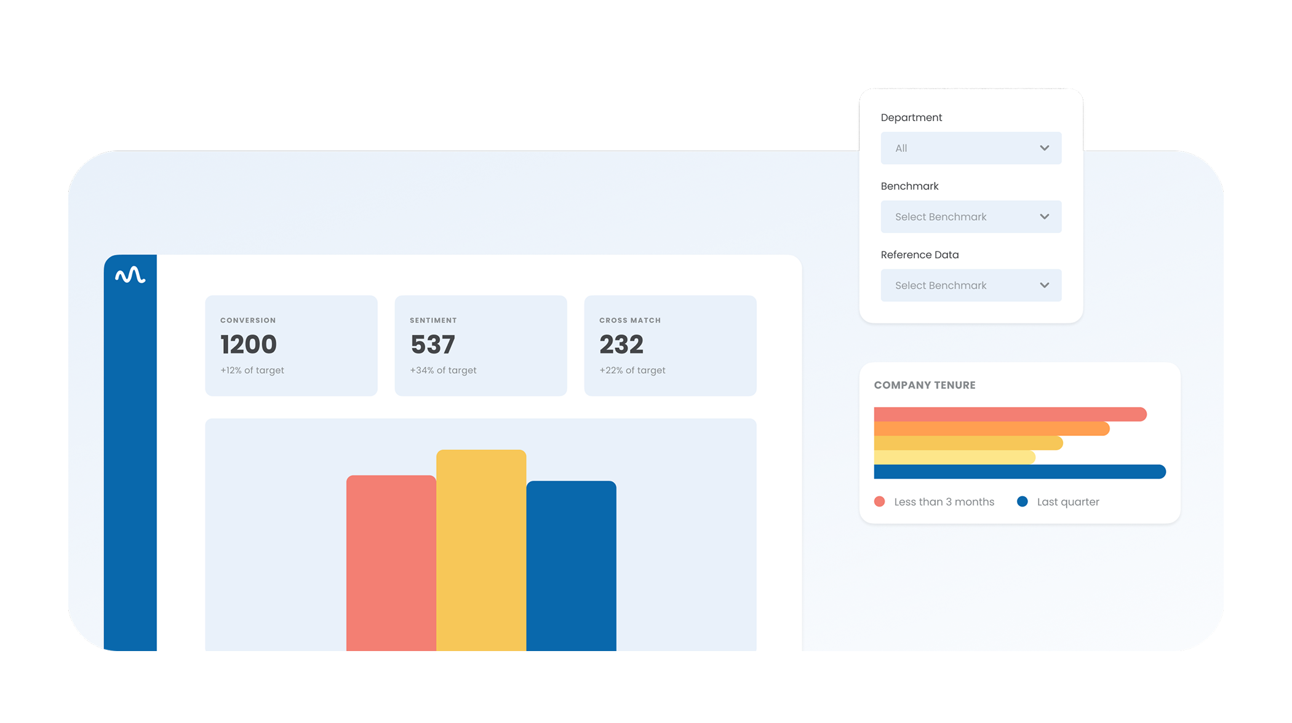Click the blue horizontal Company Tenure bar

tap(1019, 472)
